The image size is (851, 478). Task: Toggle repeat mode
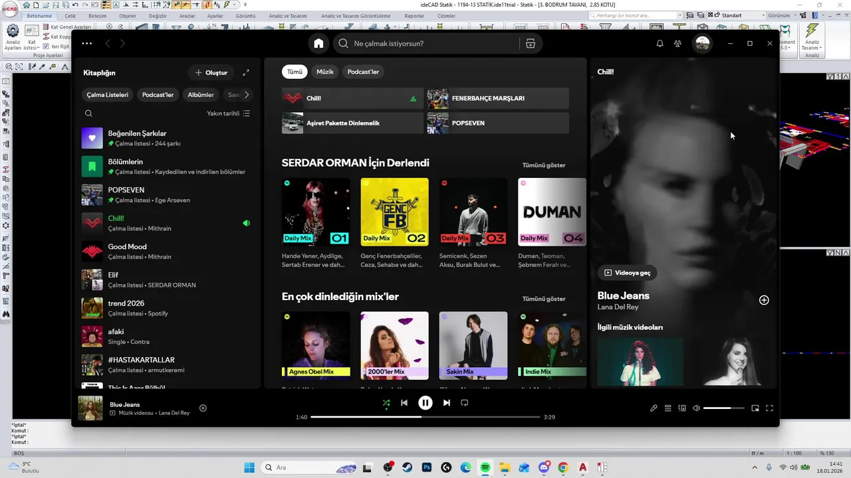coord(465,402)
